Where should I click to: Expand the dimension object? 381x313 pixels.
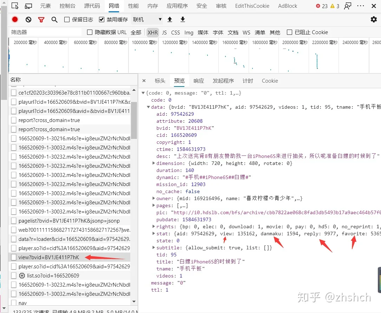coord(153,163)
